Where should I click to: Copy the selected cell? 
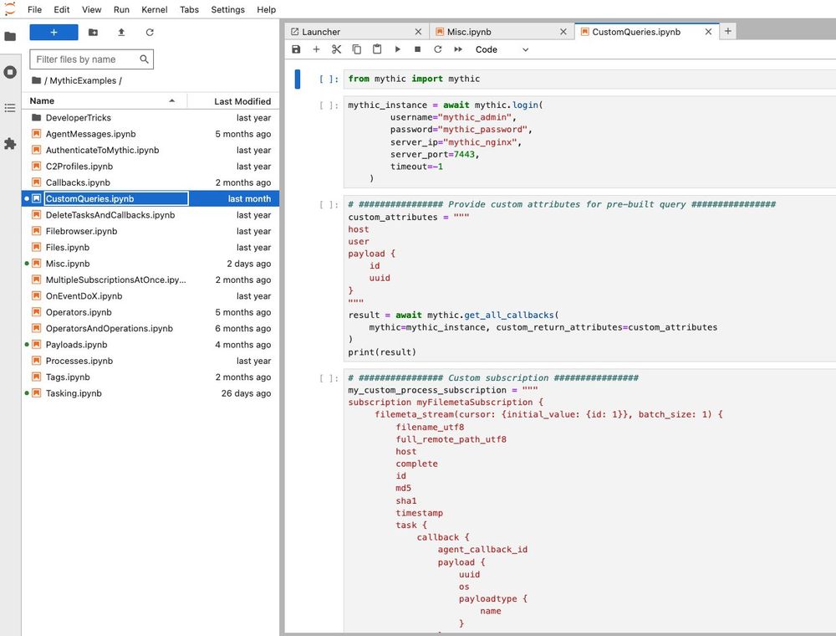click(357, 49)
